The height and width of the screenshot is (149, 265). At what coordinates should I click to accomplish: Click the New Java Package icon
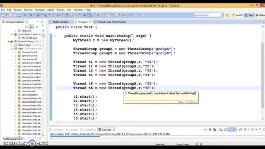[x=54, y=15]
